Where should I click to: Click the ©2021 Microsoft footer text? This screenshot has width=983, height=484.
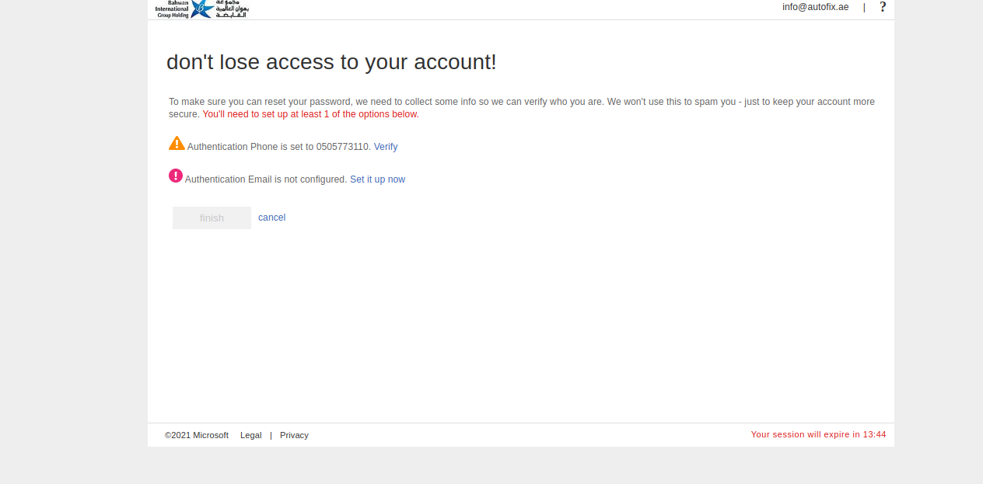click(197, 435)
